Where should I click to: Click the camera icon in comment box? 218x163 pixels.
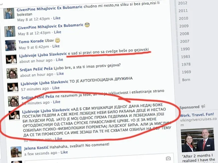point(168,159)
